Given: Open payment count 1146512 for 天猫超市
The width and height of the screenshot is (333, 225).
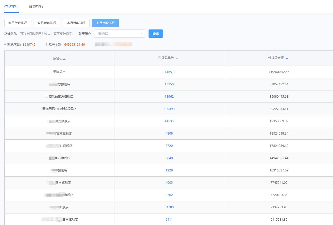Looking at the screenshot, I should click(169, 72).
